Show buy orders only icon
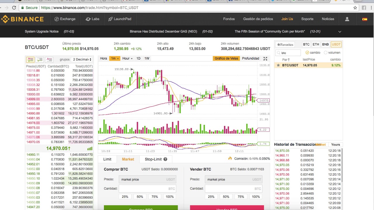The height and width of the screenshot is (210, 374). tap(40, 60)
